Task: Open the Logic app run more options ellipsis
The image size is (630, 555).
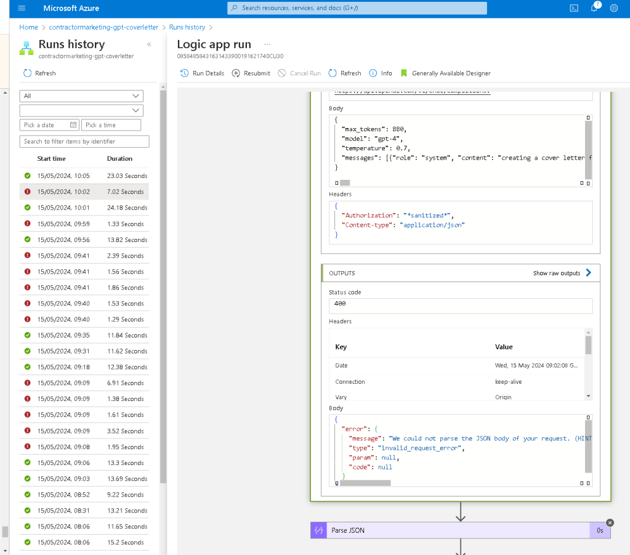Action: pos(267,44)
